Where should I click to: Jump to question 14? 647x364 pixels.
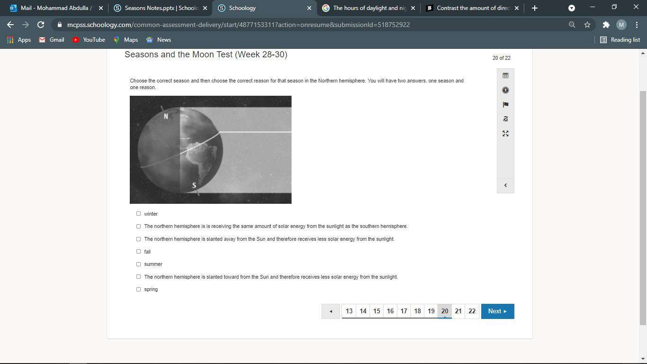coord(363,311)
